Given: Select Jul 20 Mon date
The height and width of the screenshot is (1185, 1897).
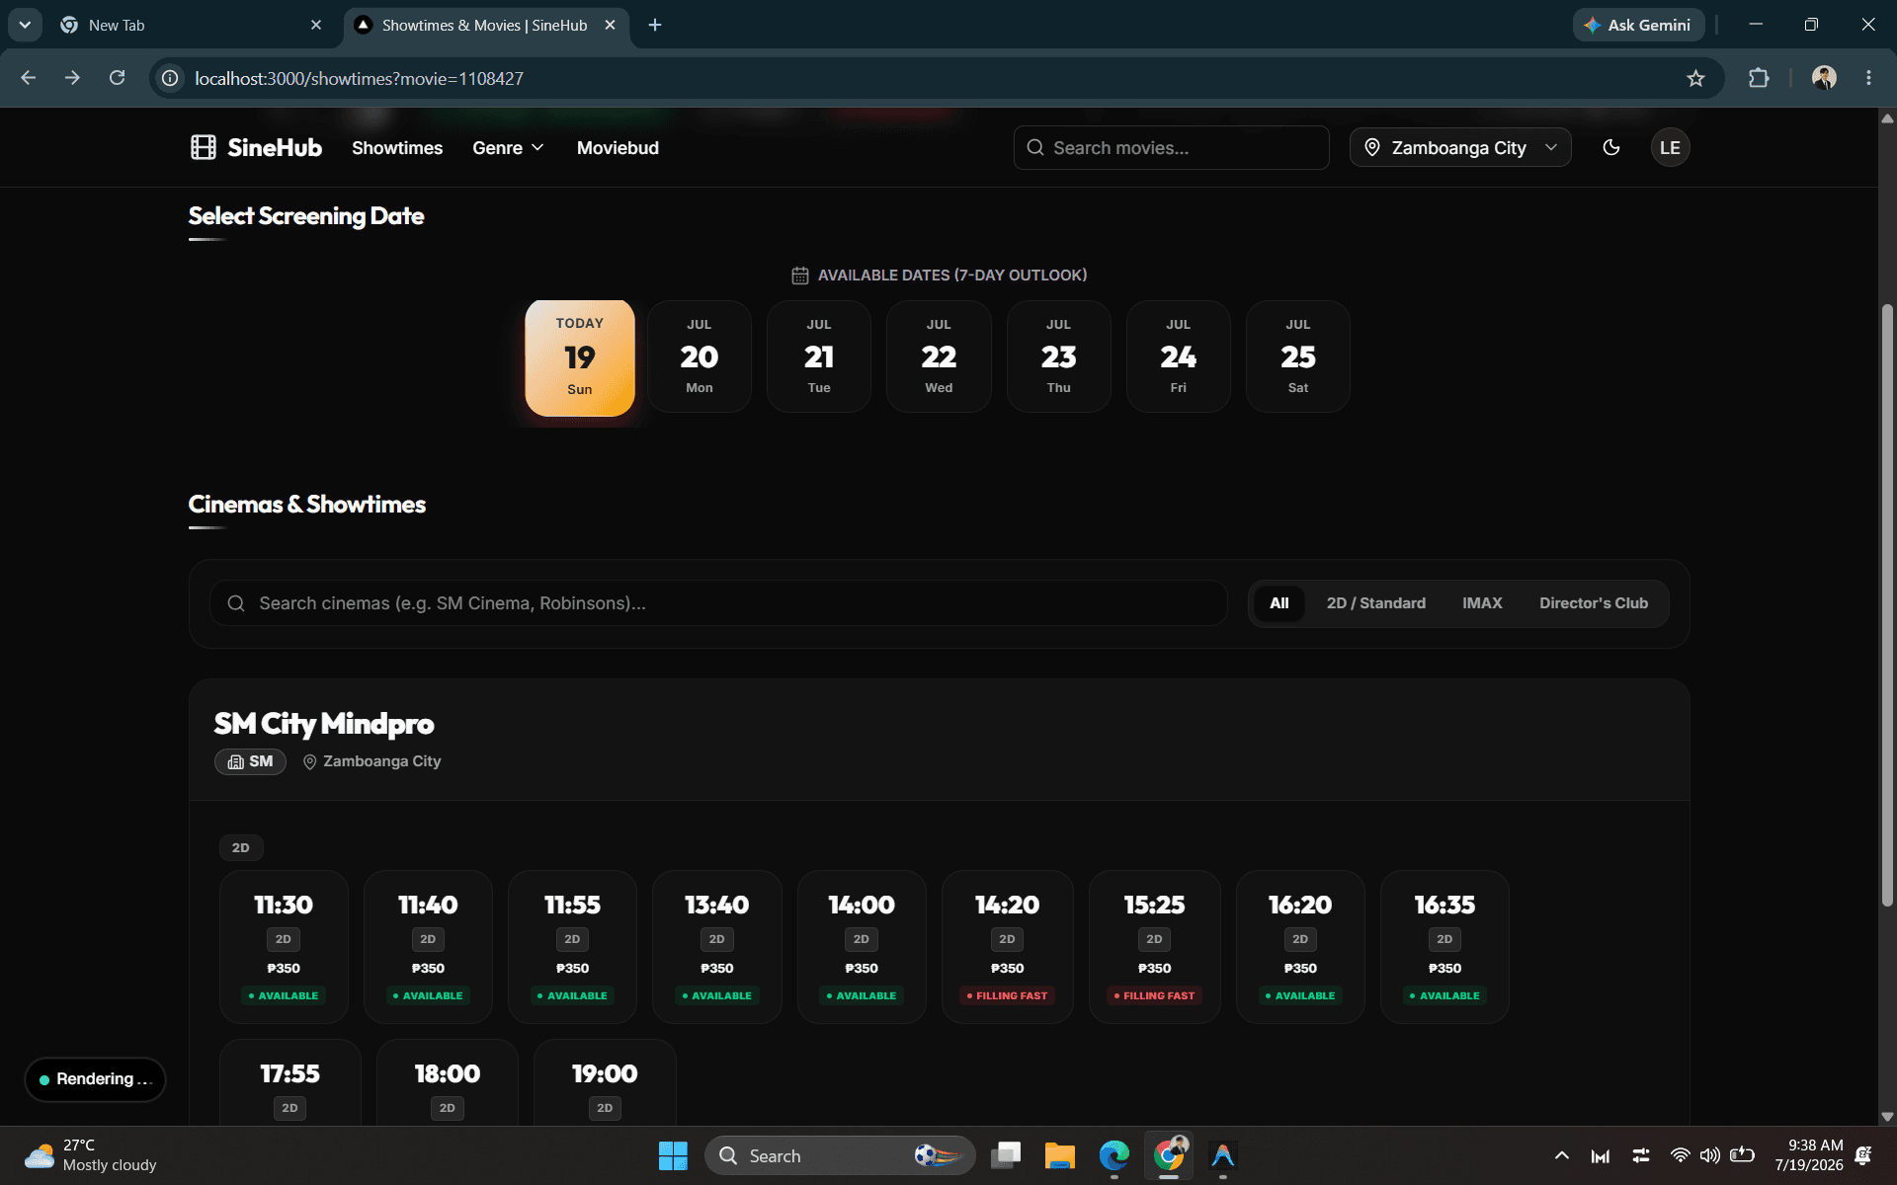Looking at the screenshot, I should pyautogui.click(x=700, y=356).
